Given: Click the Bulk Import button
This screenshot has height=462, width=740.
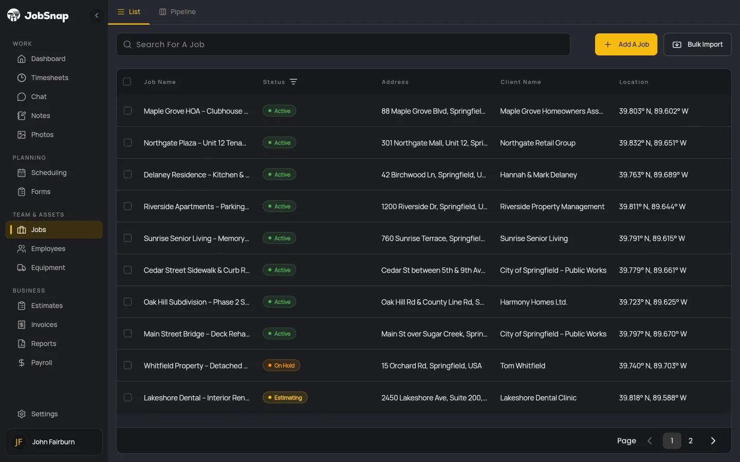Looking at the screenshot, I should [x=697, y=45].
